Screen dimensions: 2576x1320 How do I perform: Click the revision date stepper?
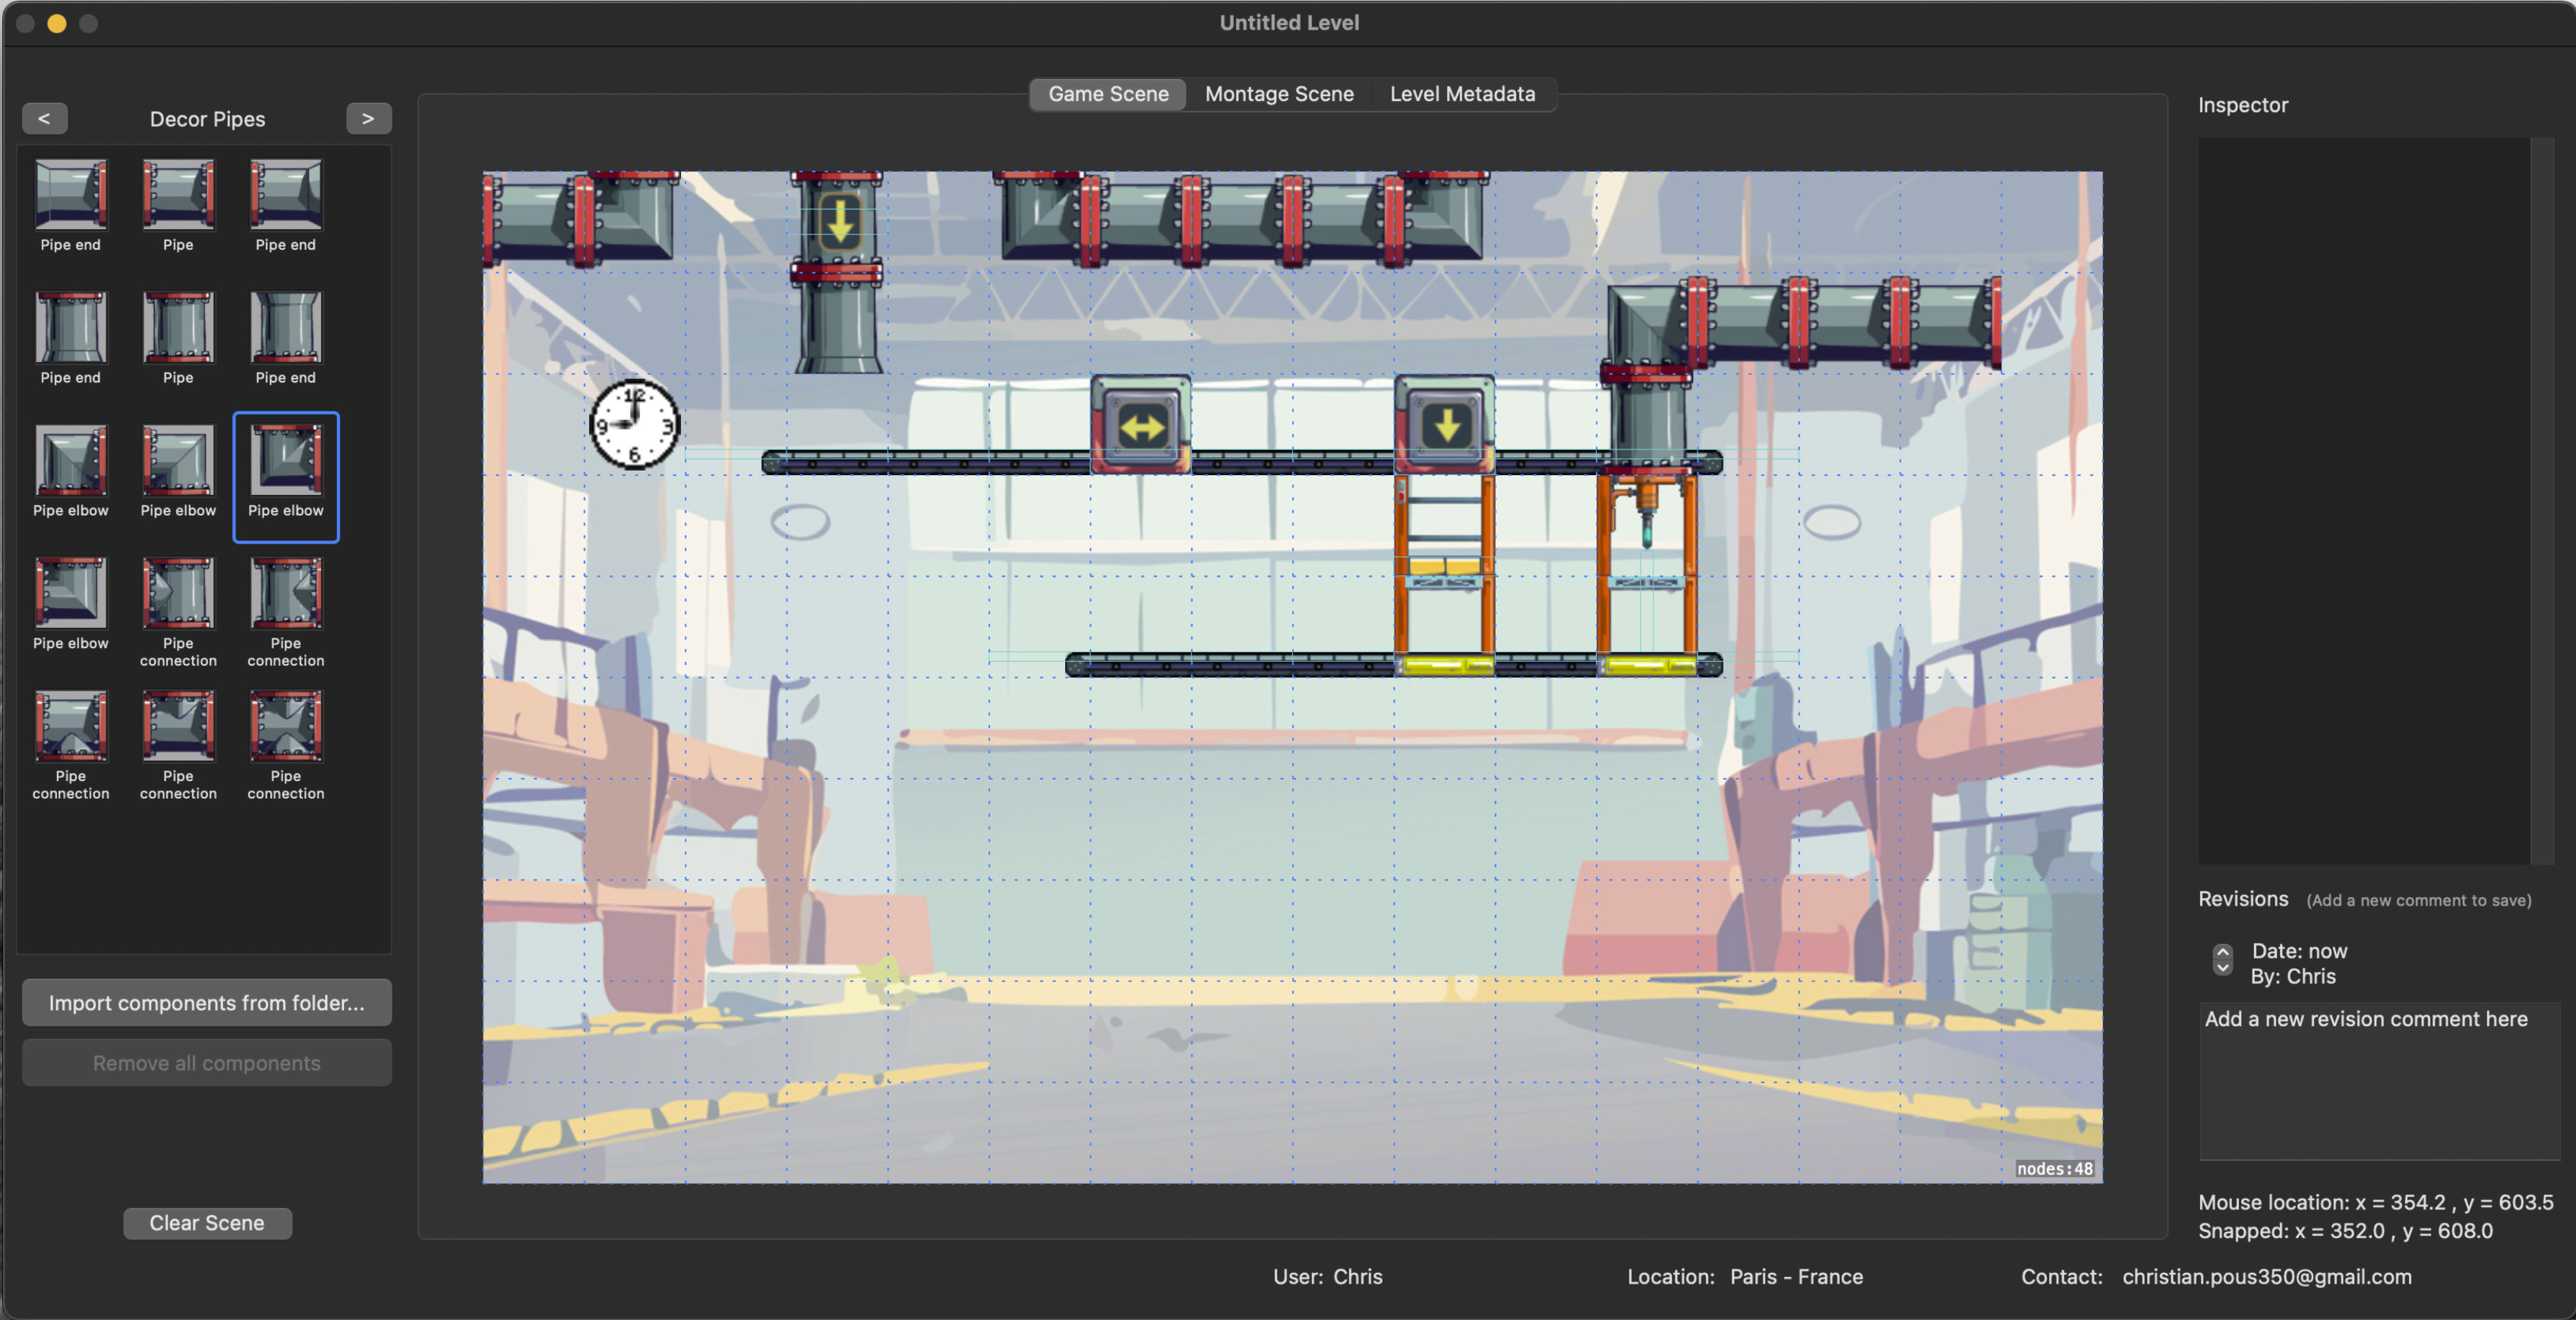(x=2222, y=960)
